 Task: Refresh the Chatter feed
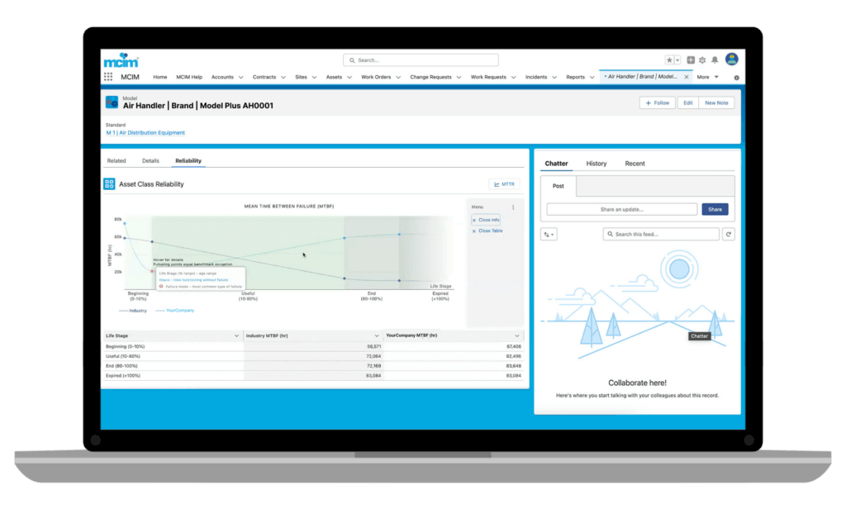click(730, 234)
